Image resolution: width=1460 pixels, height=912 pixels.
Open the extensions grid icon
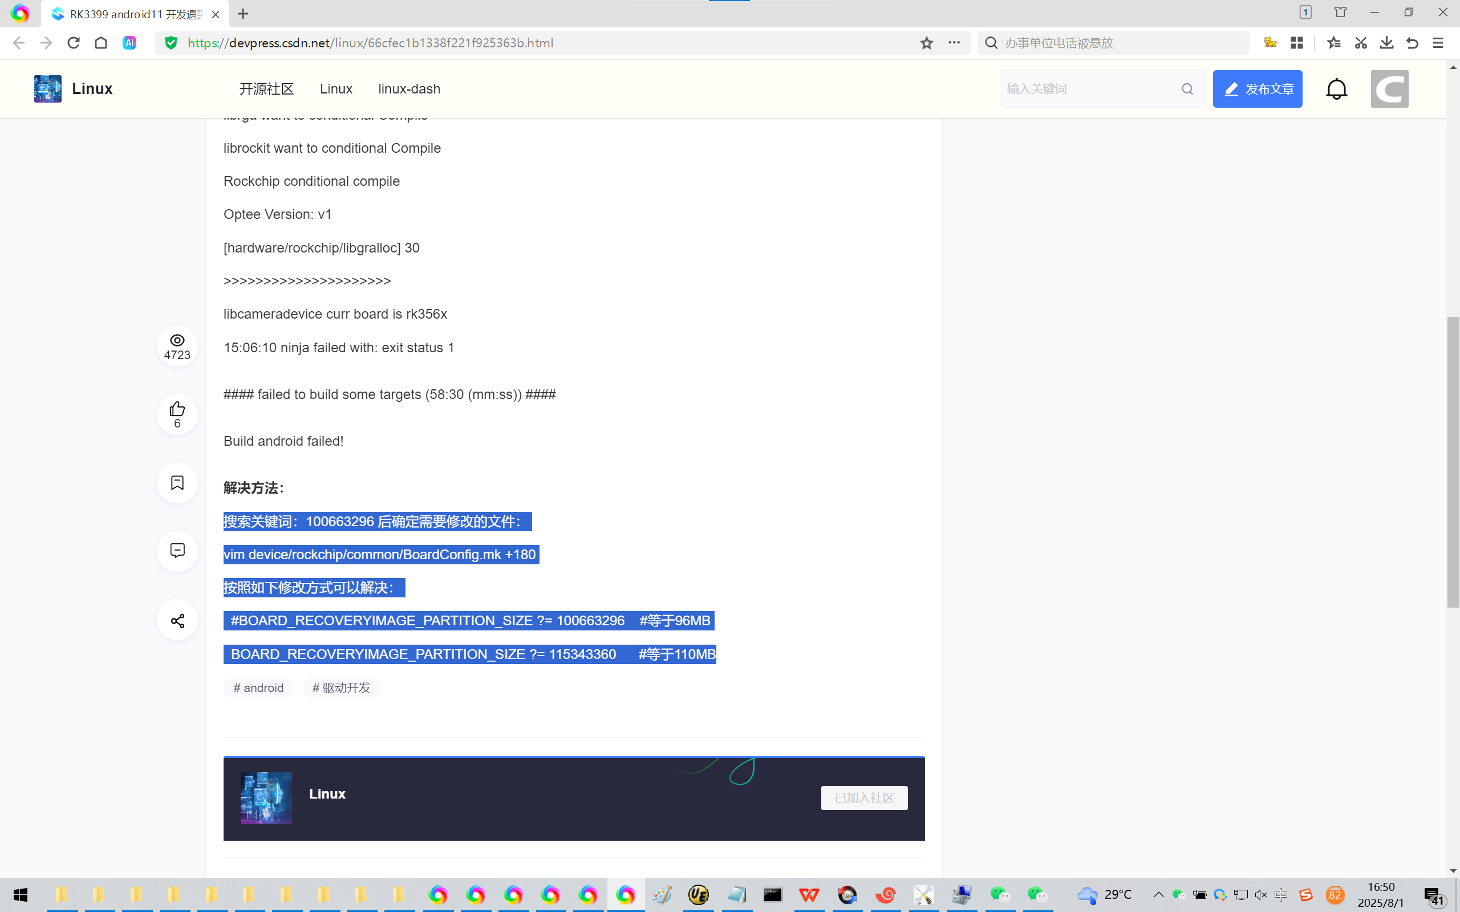[1296, 43]
